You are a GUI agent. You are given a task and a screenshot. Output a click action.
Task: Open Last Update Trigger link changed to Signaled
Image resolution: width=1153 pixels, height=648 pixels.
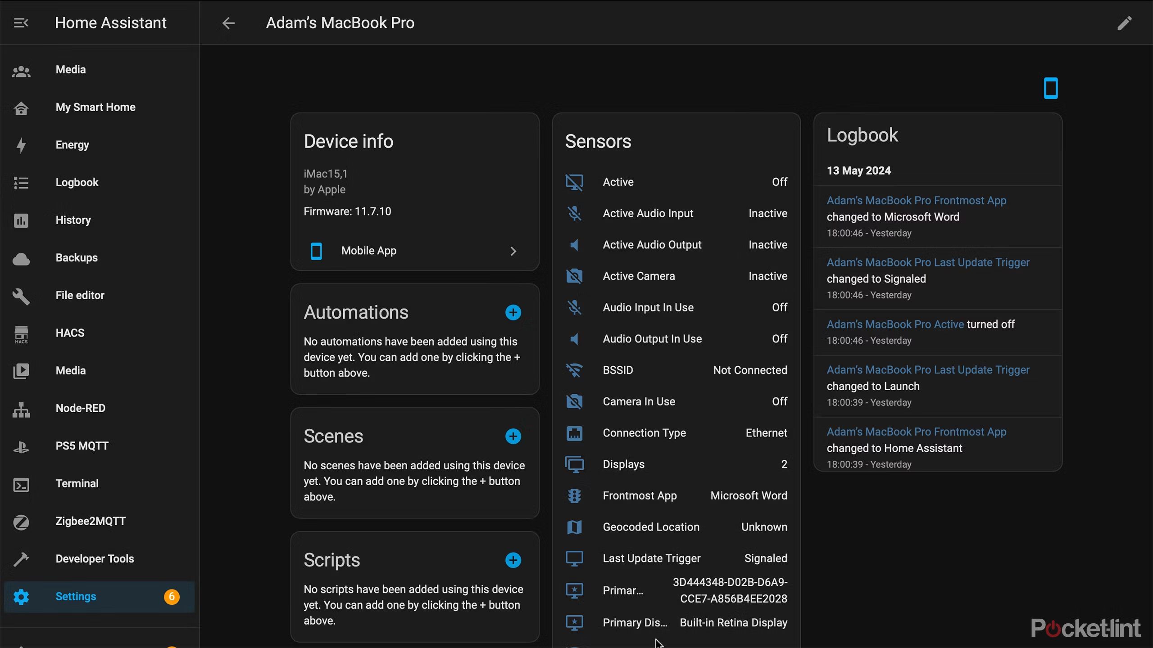tap(928, 263)
